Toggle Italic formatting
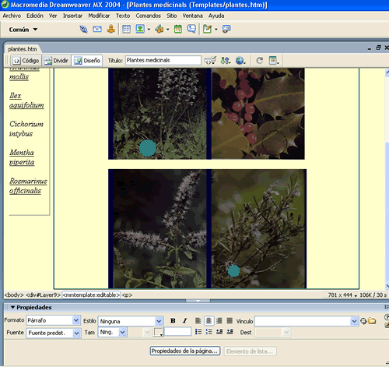Image resolution: width=389 pixels, height=367 pixels. [x=184, y=321]
